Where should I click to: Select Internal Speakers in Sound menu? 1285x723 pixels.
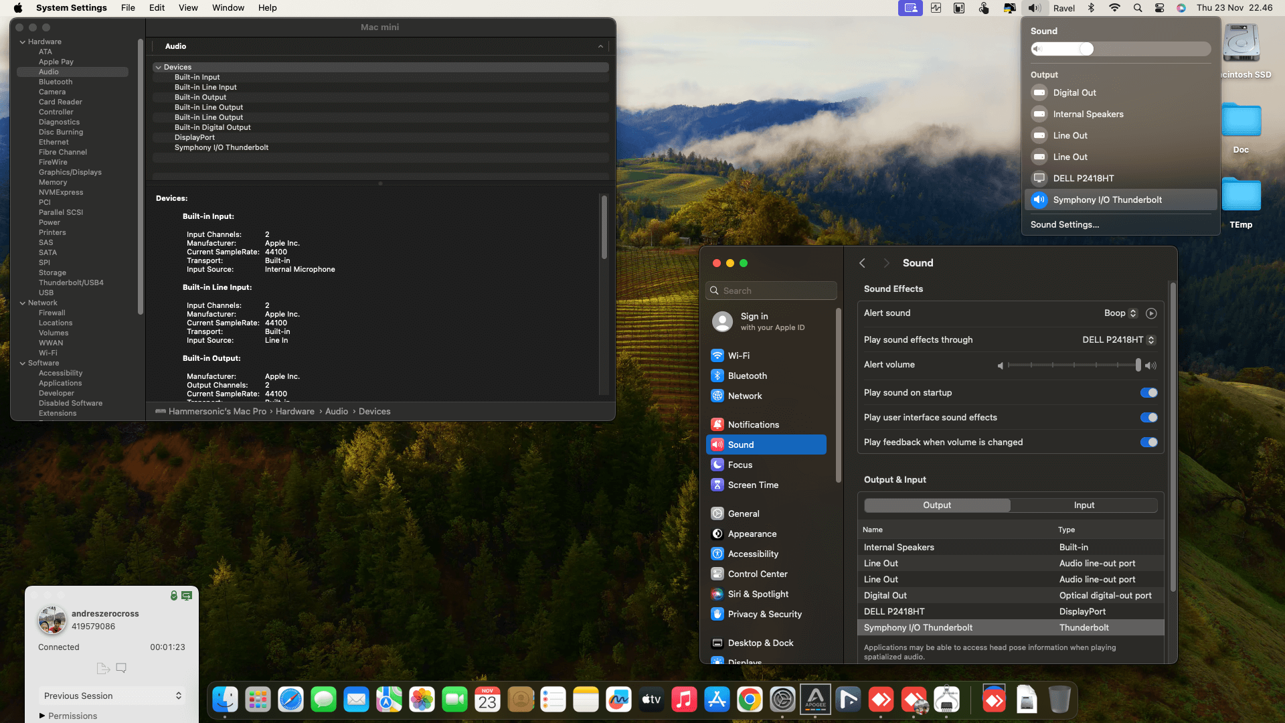1121,114
